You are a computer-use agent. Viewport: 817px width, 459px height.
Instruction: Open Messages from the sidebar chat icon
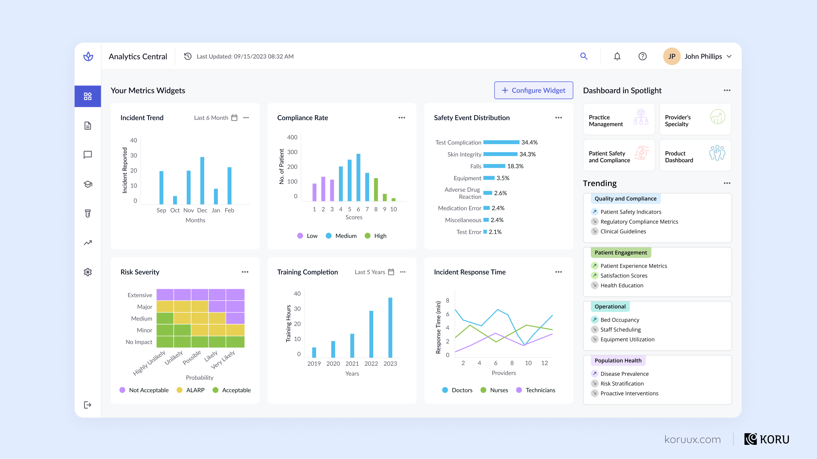(x=88, y=155)
